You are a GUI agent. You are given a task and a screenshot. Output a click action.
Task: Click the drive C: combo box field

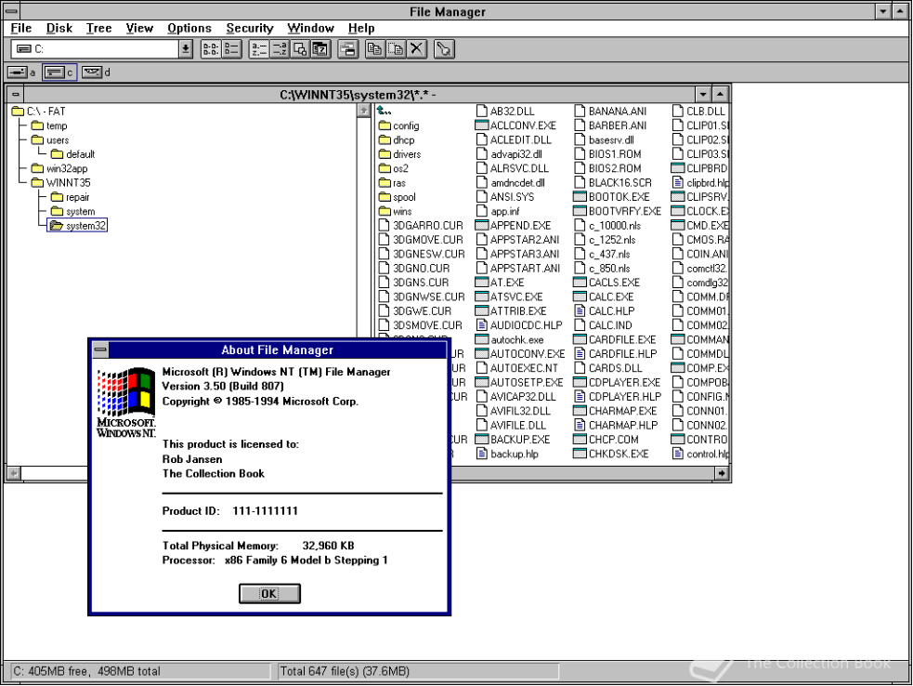pyautogui.click(x=95, y=49)
